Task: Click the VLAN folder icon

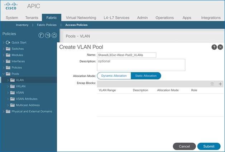Action: pos(13,80)
